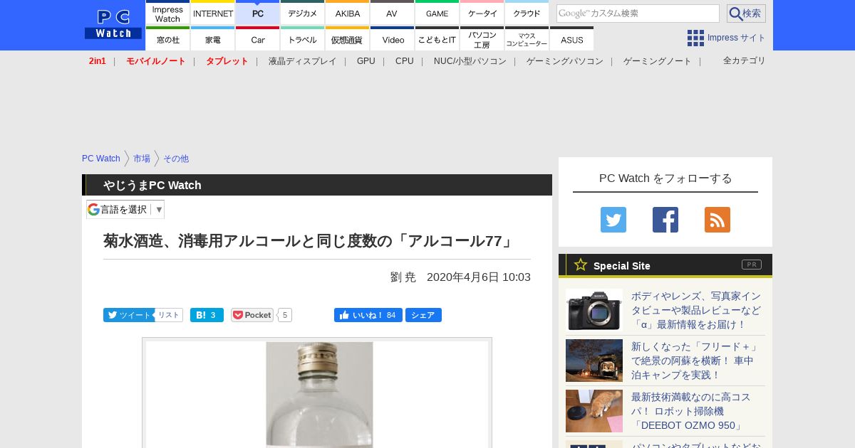
Task: Open the 全カテゴリ link
Action: click(x=745, y=60)
